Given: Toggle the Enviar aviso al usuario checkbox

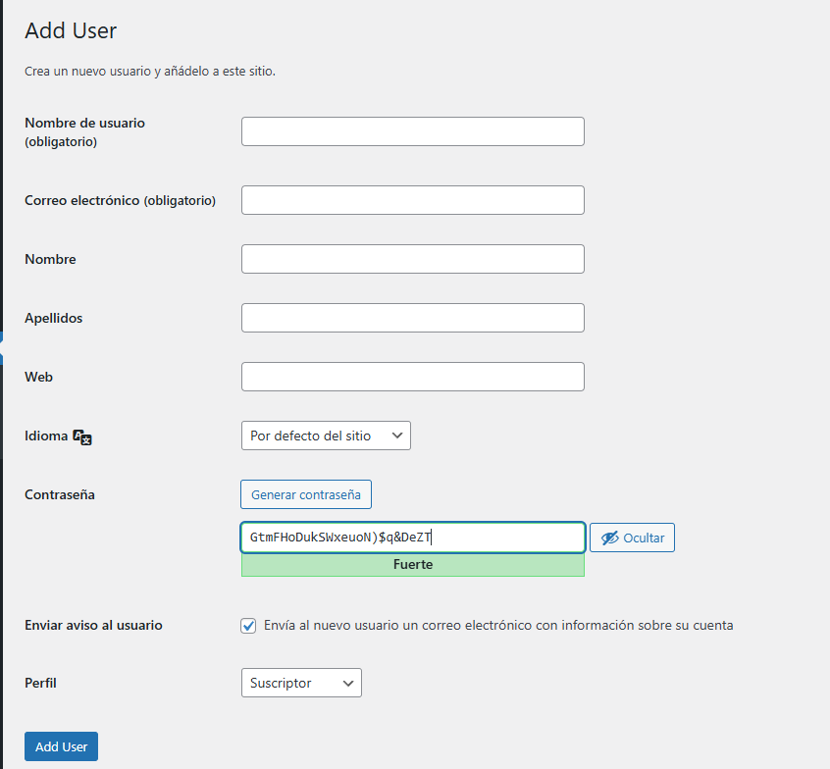Looking at the screenshot, I should (x=248, y=626).
